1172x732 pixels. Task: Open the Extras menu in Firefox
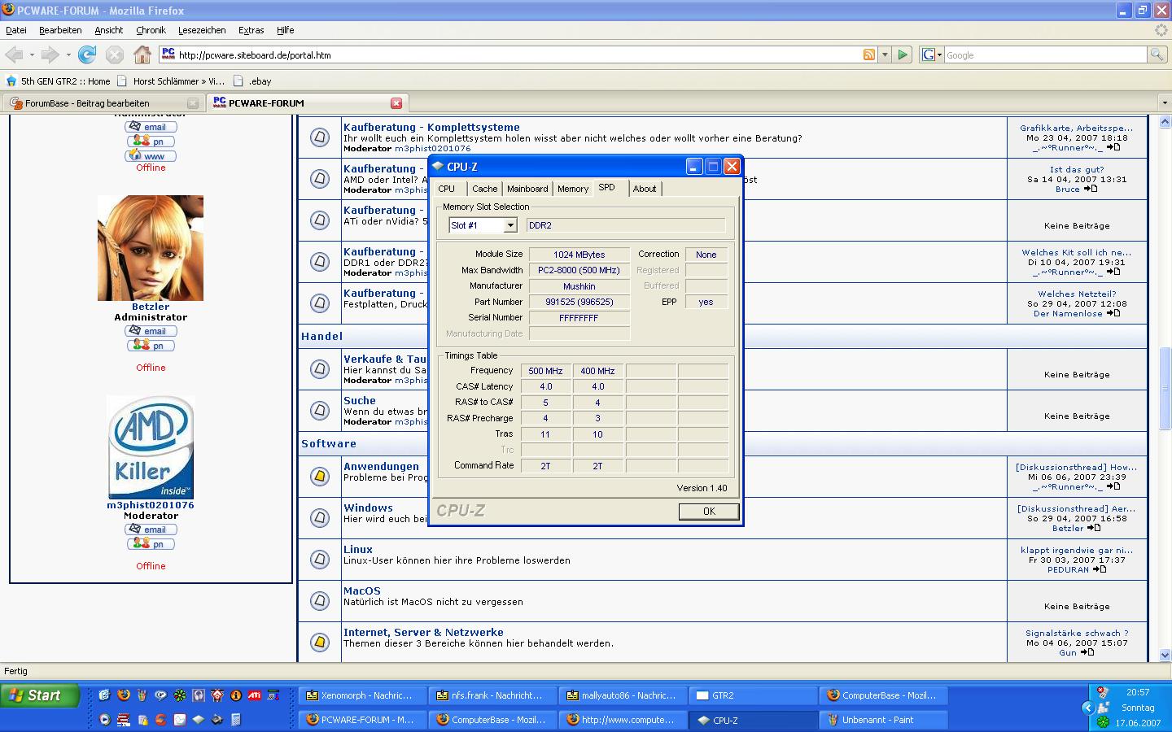click(251, 30)
